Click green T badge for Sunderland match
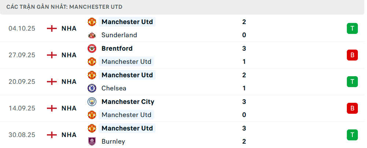Image resolution: width=367 pixels, height=148 pixels. 352,28
